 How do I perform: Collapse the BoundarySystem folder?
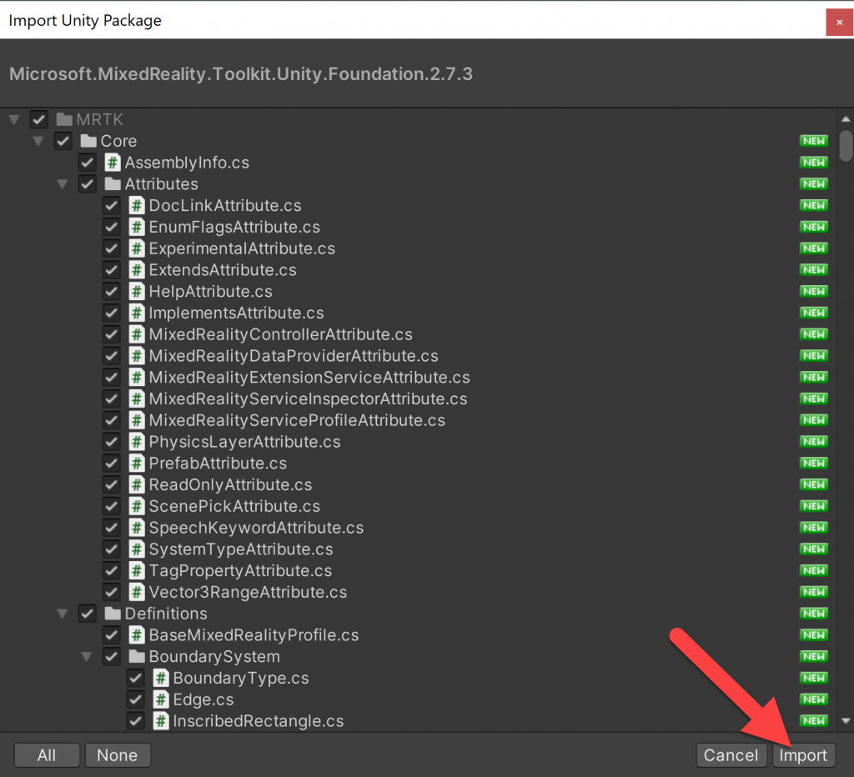(x=87, y=657)
